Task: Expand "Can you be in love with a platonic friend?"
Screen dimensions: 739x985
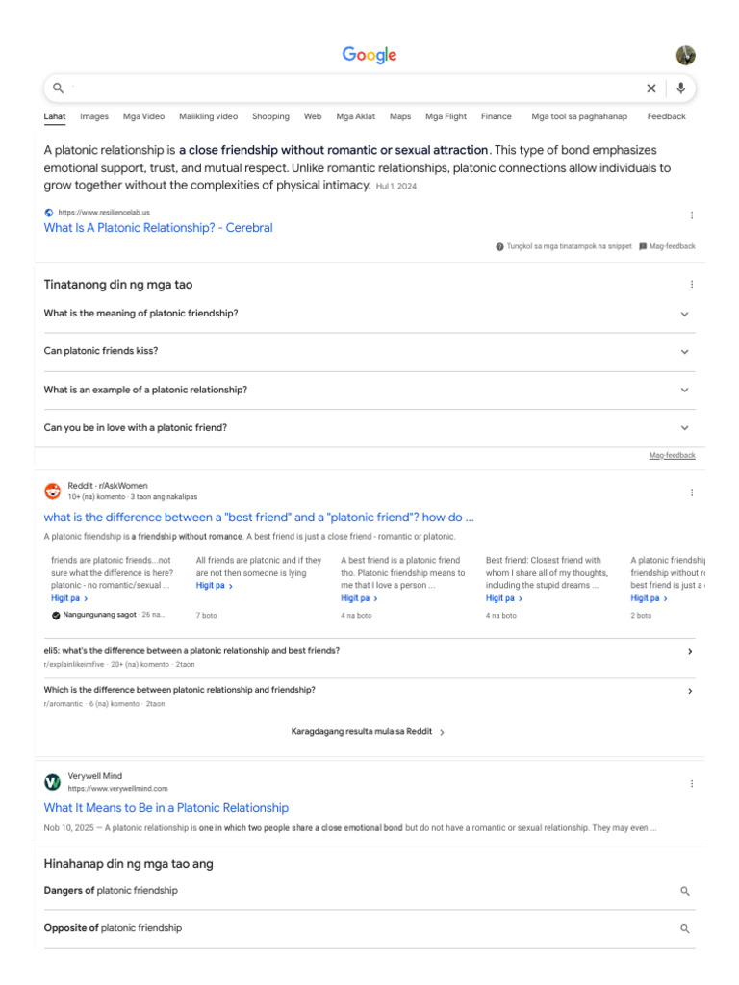Action: [x=684, y=428]
